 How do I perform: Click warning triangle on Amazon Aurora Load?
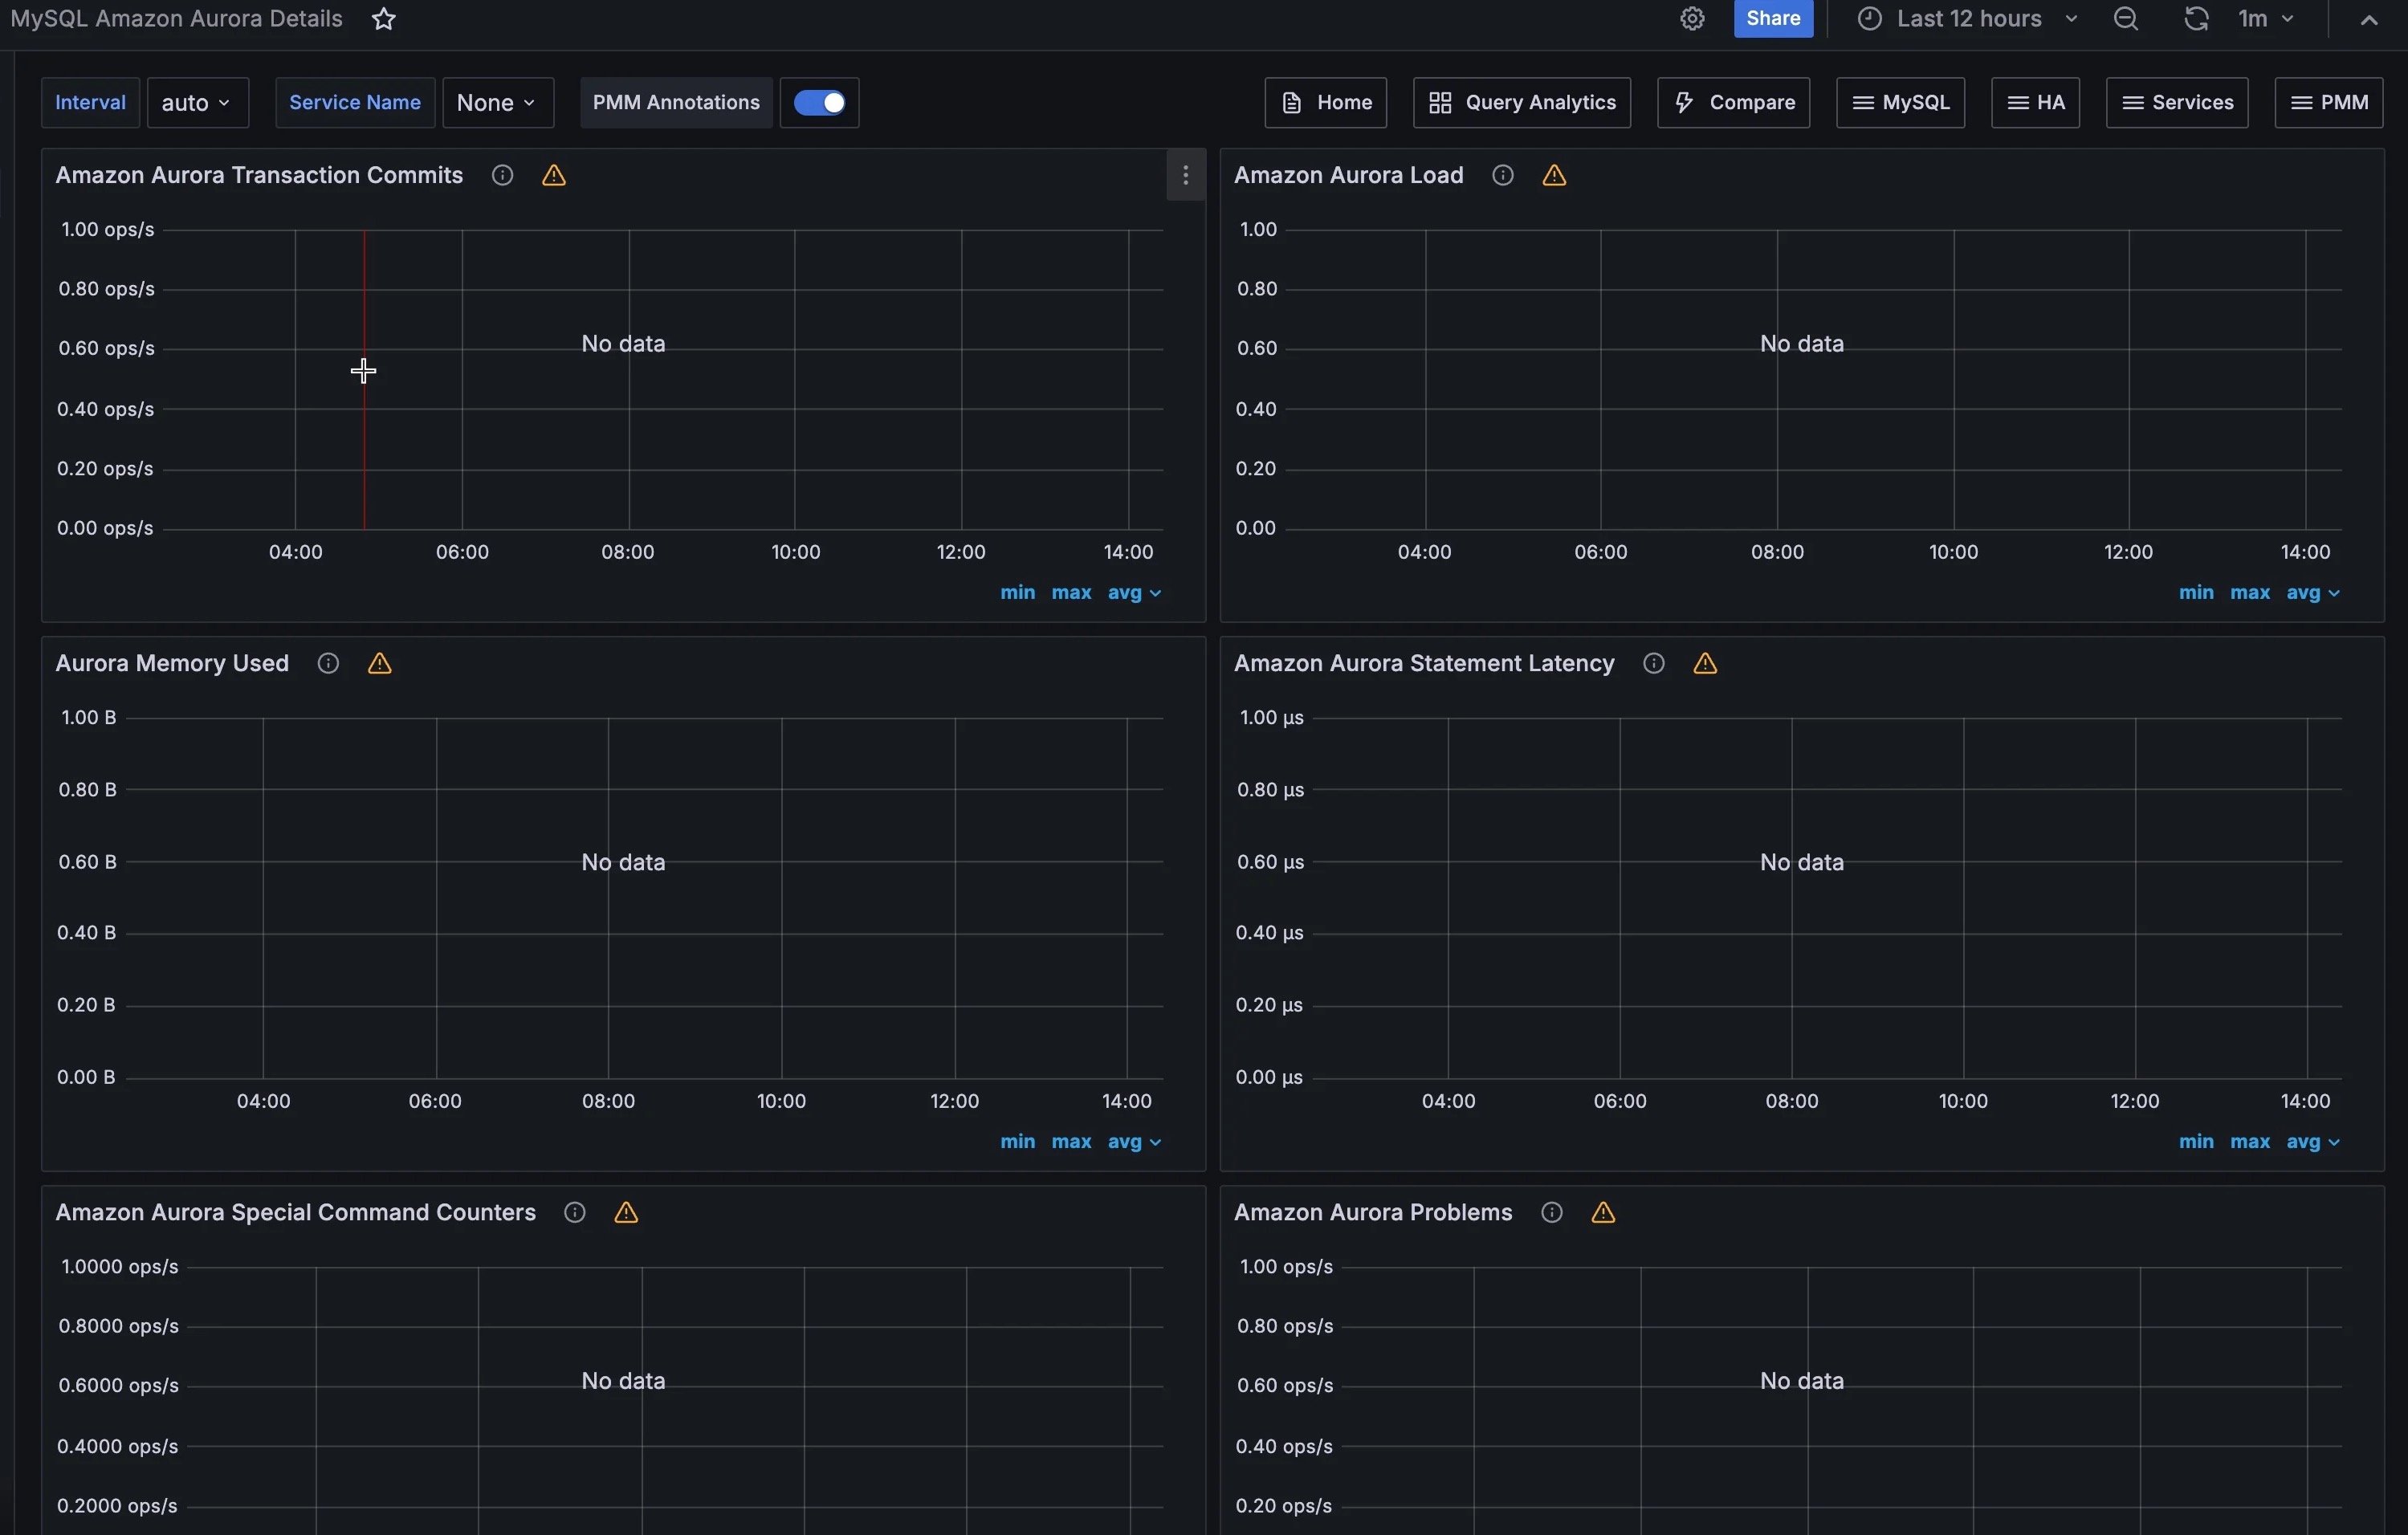[1554, 176]
